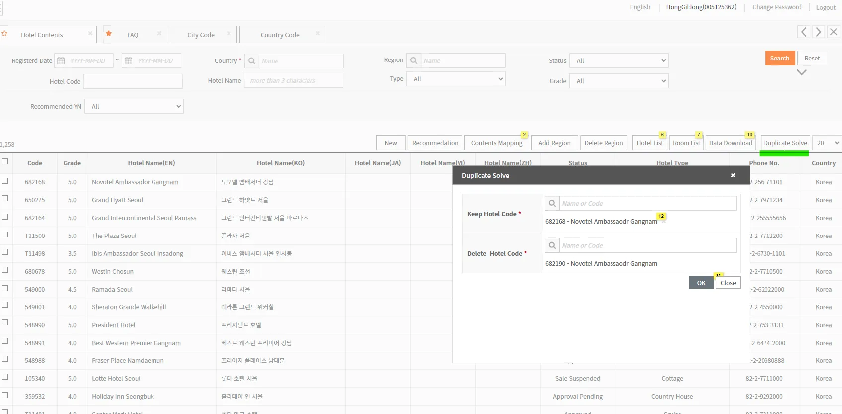Expand search filters with the down chevron
Image resolution: width=842 pixels, height=414 pixels.
pos(801,72)
